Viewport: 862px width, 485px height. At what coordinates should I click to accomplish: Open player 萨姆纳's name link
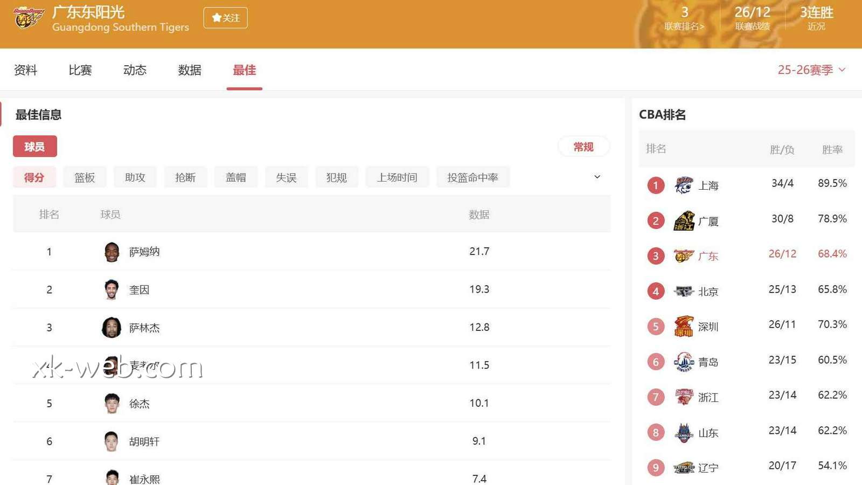click(x=144, y=252)
